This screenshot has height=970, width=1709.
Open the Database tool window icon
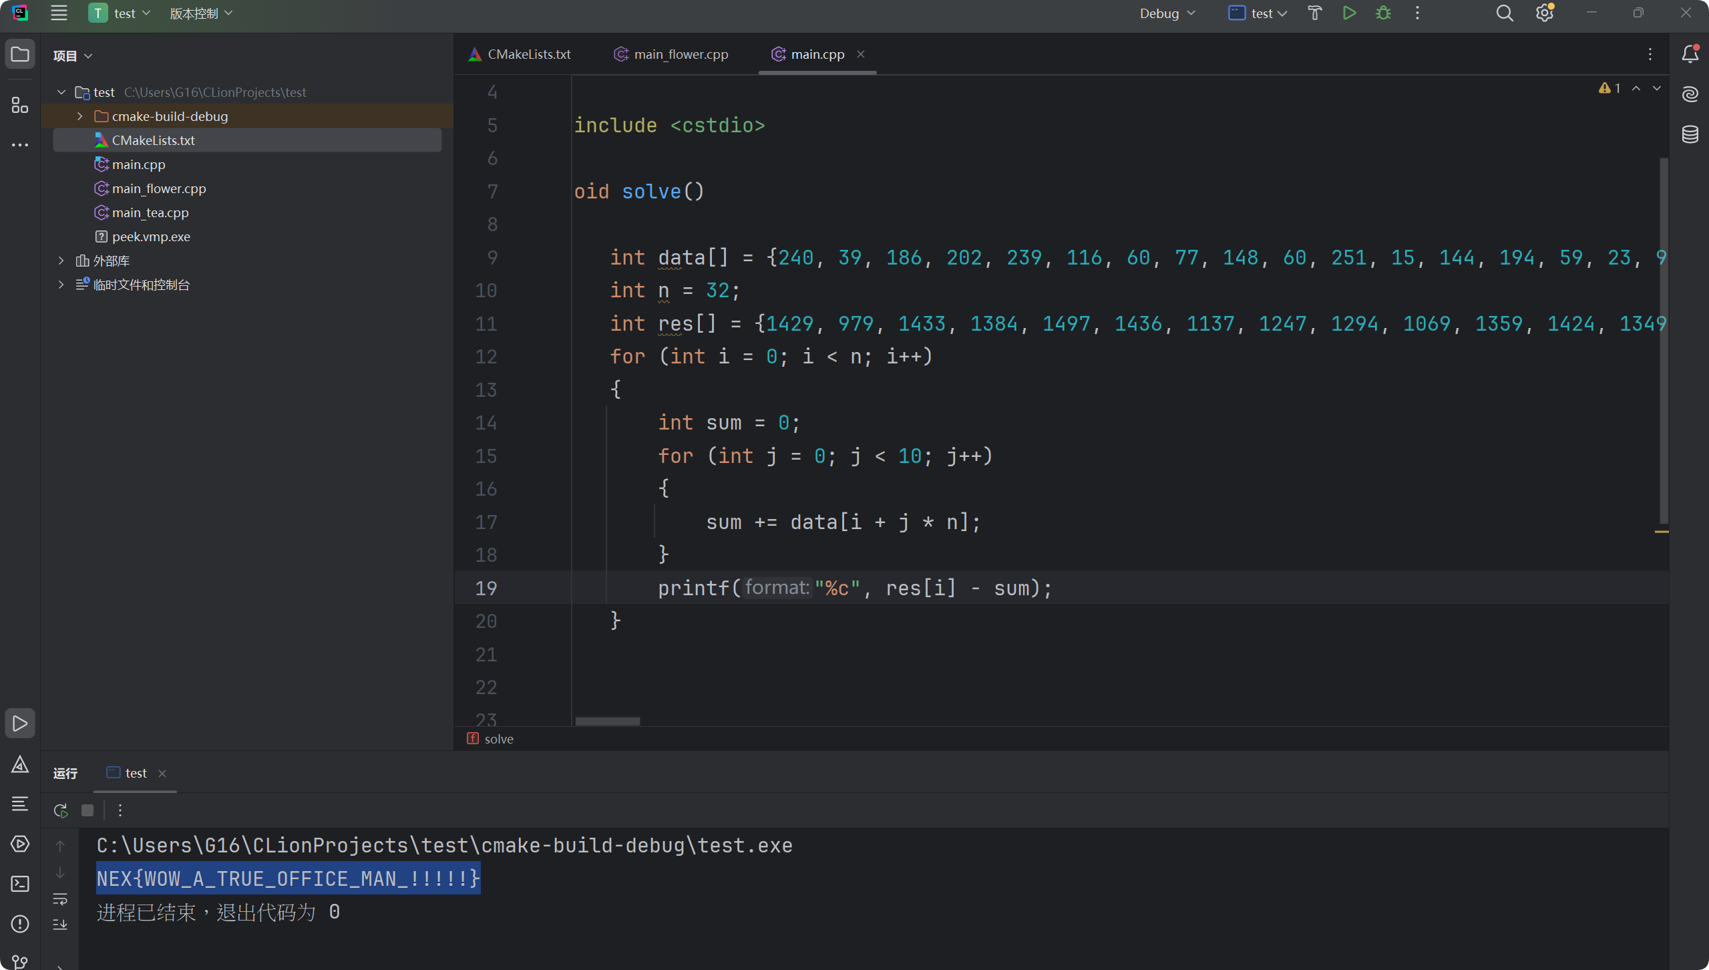click(x=1690, y=134)
